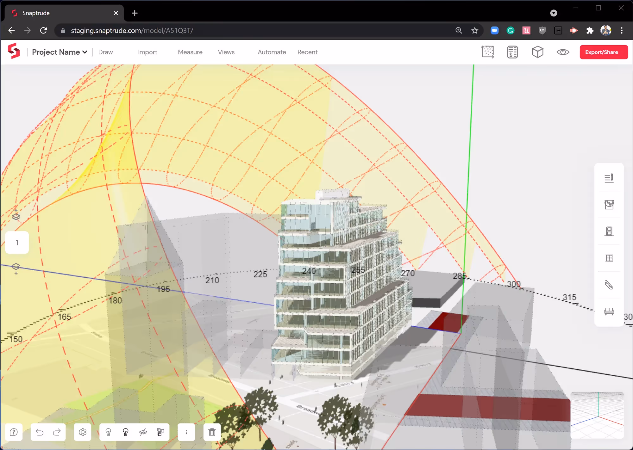Open the Views menu

[226, 52]
